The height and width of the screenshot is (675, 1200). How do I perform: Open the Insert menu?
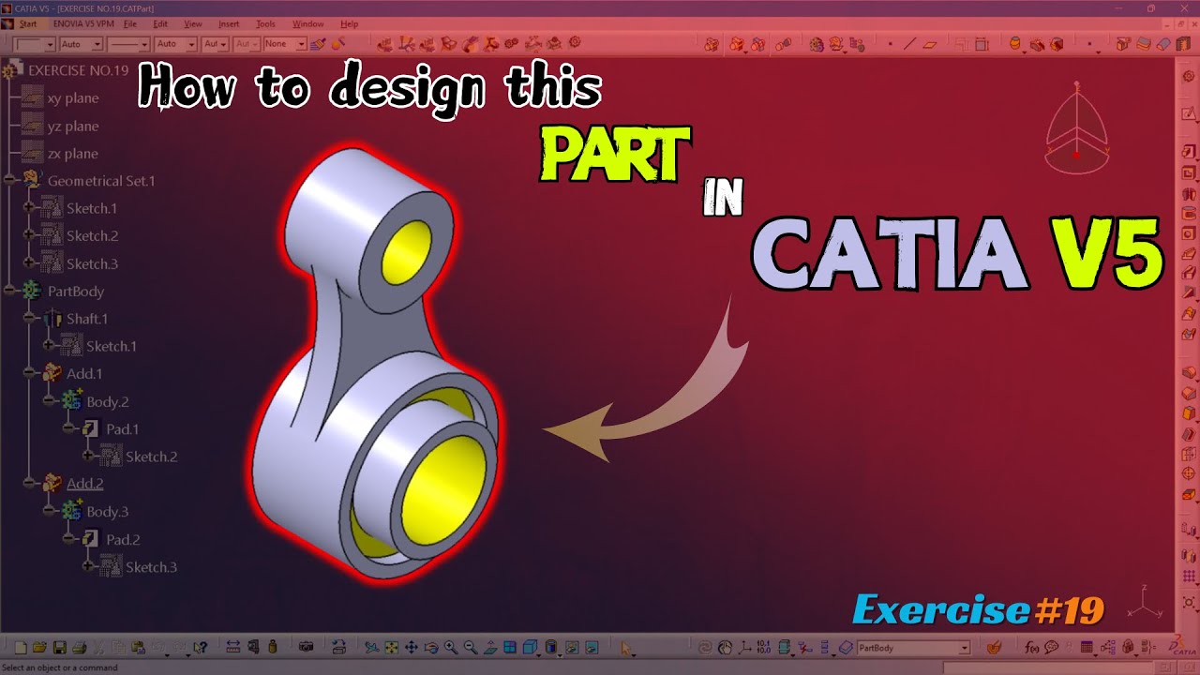(229, 23)
